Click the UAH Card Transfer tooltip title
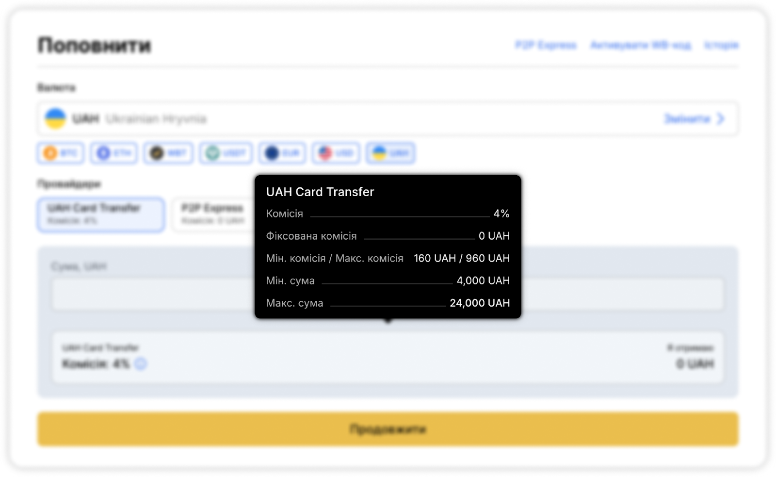Screen dimensions: 776x477 pos(320,192)
